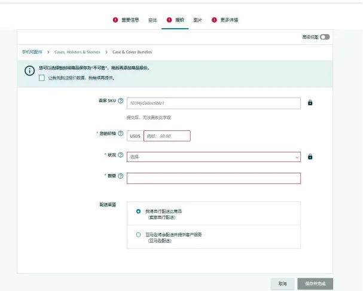363x291 pixels.
Task: Open the 更多详情 tab
Action: pyautogui.click(x=229, y=20)
